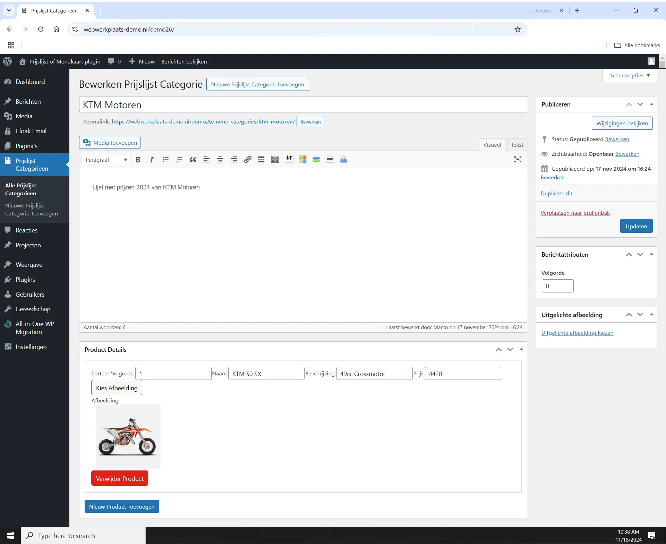Click the fullscreen editor toggle icon
This screenshot has height=544, width=666.
[518, 159]
